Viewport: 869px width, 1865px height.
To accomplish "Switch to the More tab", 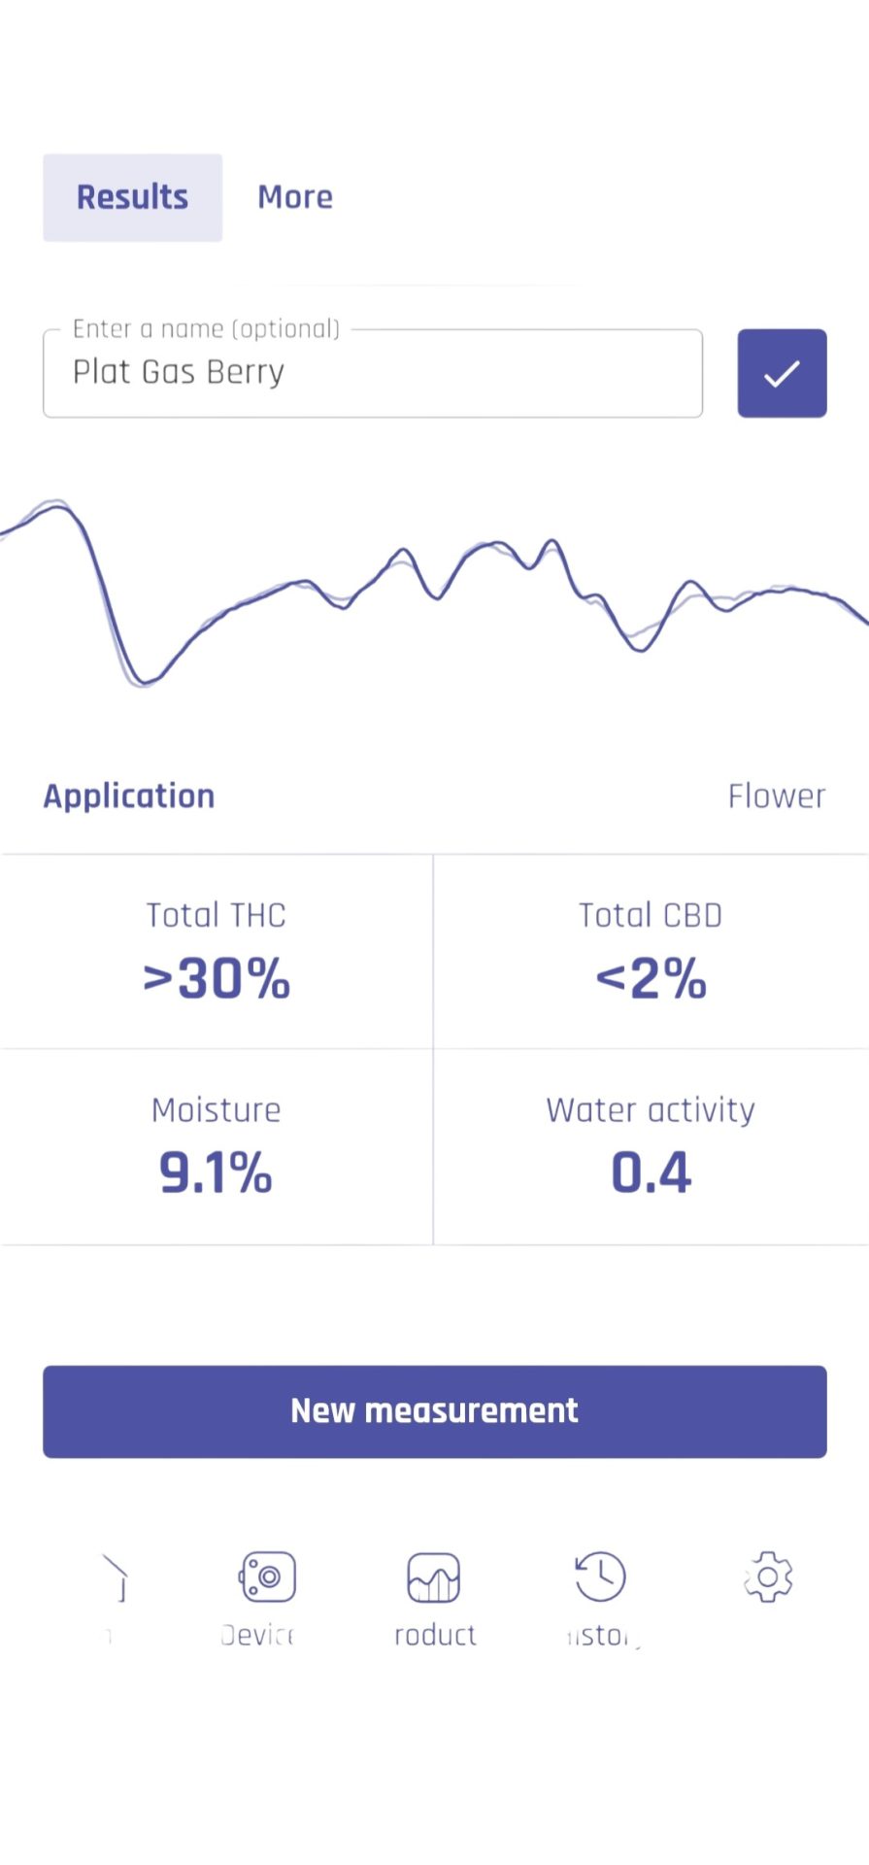I will pos(295,197).
